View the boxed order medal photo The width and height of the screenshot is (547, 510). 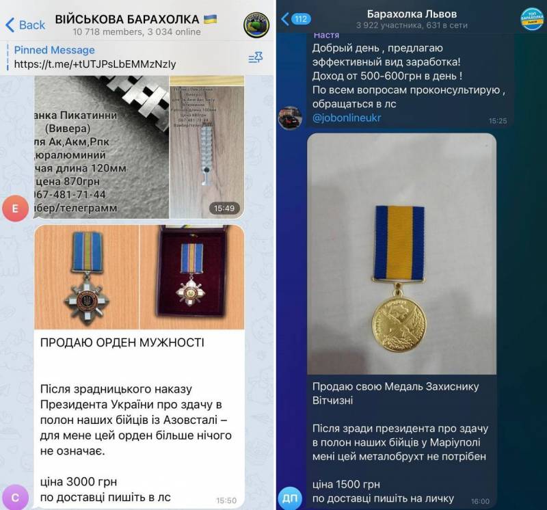(192, 277)
